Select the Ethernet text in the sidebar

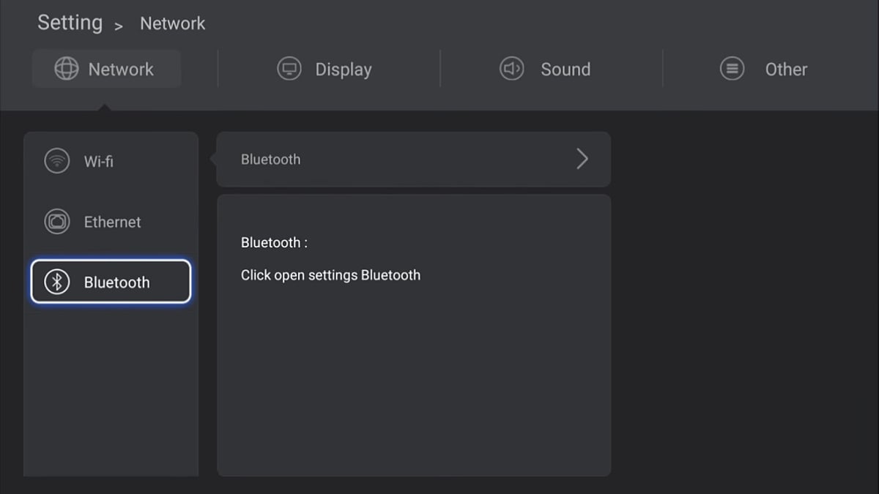pyautogui.click(x=113, y=222)
